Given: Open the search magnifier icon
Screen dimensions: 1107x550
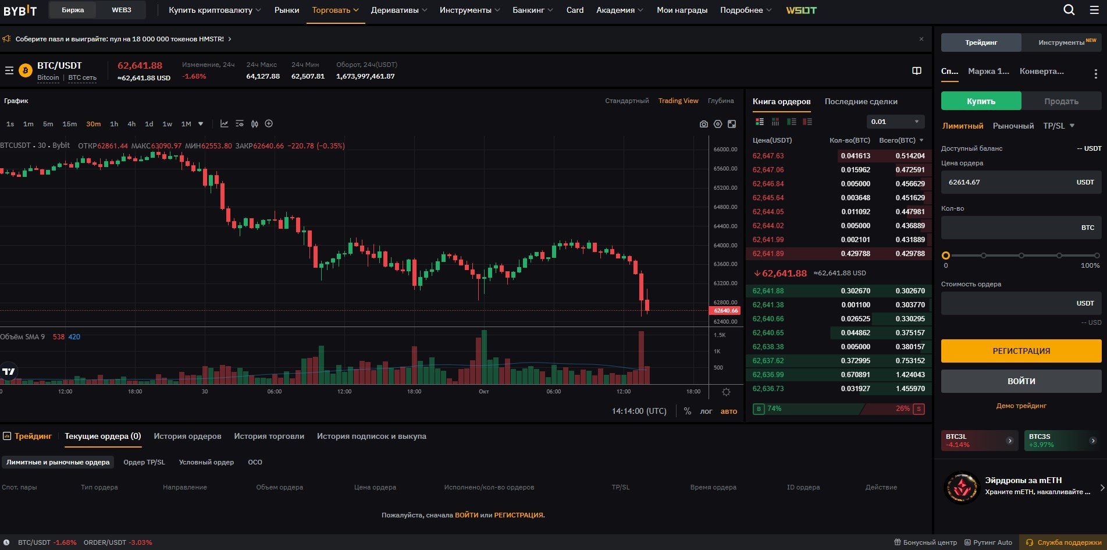Looking at the screenshot, I should [x=1069, y=10].
